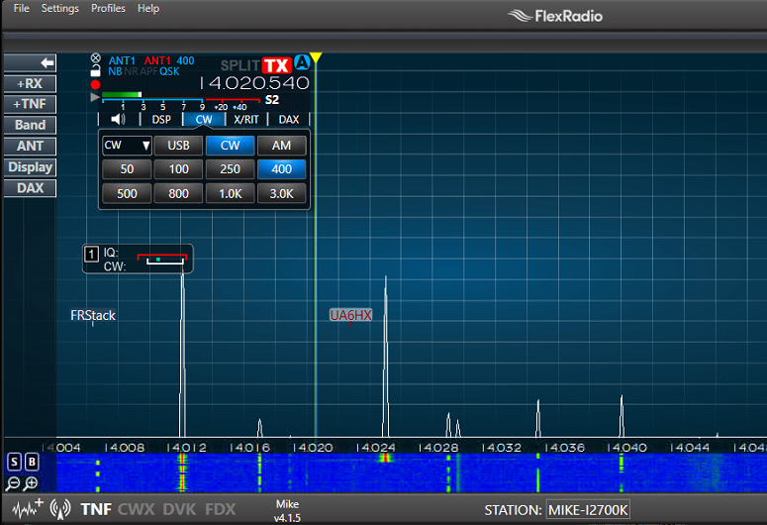
Task: Select AM mode button
Action: pyautogui.click(x=282, y=146)
